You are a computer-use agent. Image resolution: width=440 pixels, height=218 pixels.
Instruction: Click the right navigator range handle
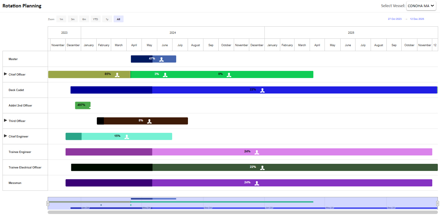coord(438,203)
